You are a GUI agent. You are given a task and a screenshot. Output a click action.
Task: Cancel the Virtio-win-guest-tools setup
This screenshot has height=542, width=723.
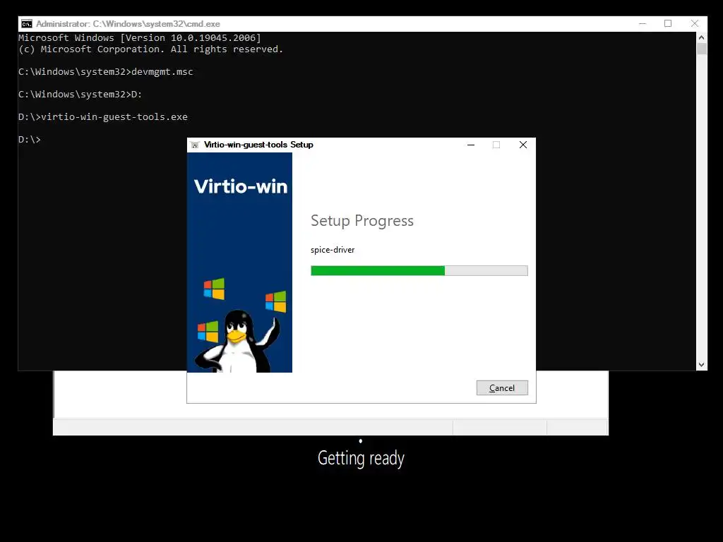click(502, 387)
